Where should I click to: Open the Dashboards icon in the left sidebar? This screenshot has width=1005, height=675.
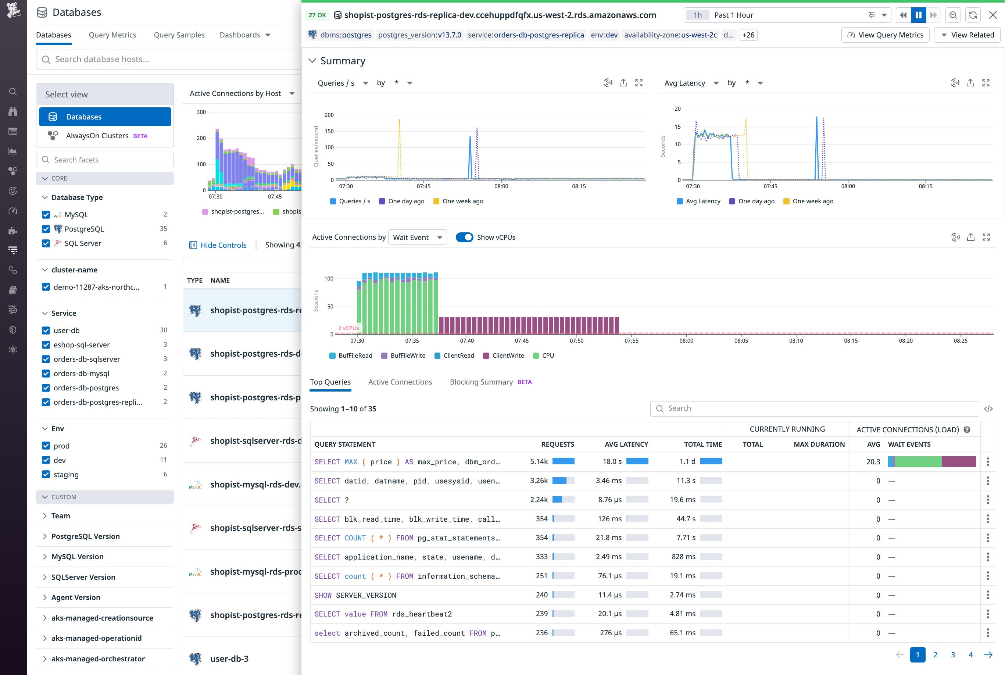coord(13,131)
